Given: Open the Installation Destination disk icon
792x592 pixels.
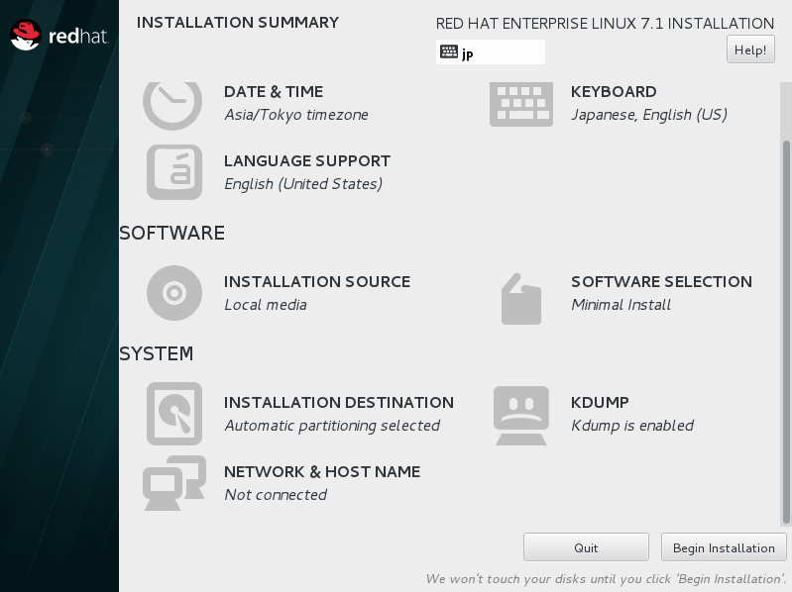Looking at the screenshot, I should click(x=174, y=414).
